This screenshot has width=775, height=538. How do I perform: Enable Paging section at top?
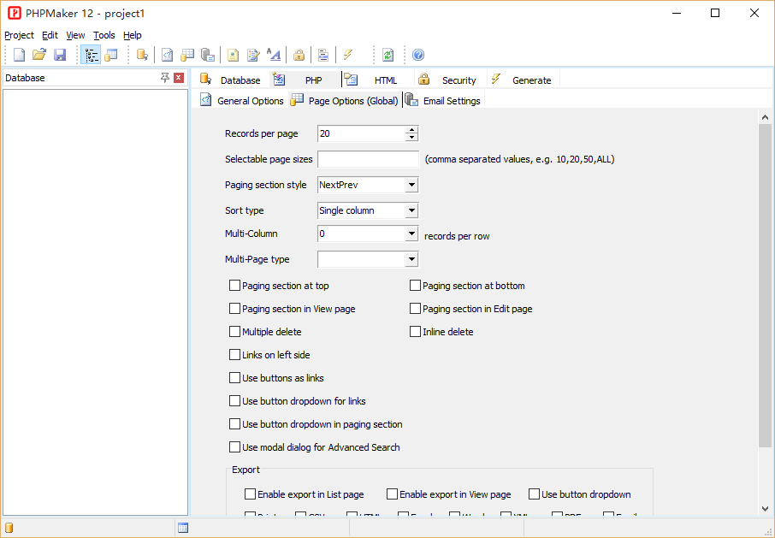tap(234, 286)
